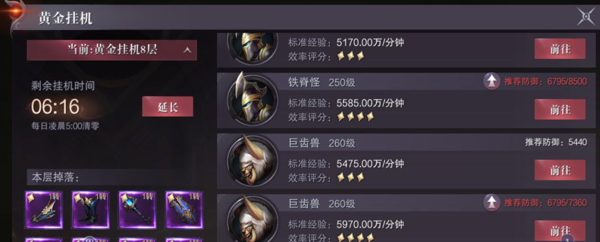Viewport: 600px width, 242px height.
Task: Close the 黄金挂机 panel with X icon
Action: coord(586,17)
